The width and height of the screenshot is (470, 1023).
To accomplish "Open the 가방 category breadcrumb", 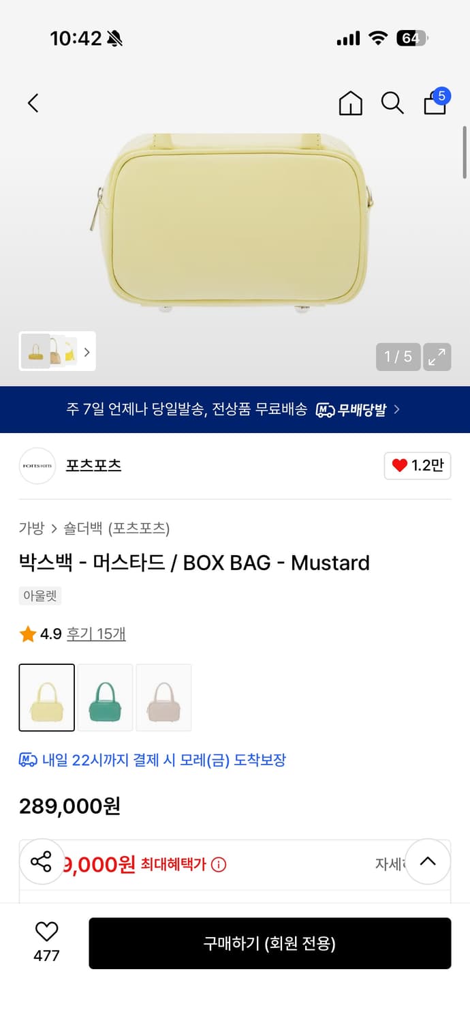I will click(31, 528).
